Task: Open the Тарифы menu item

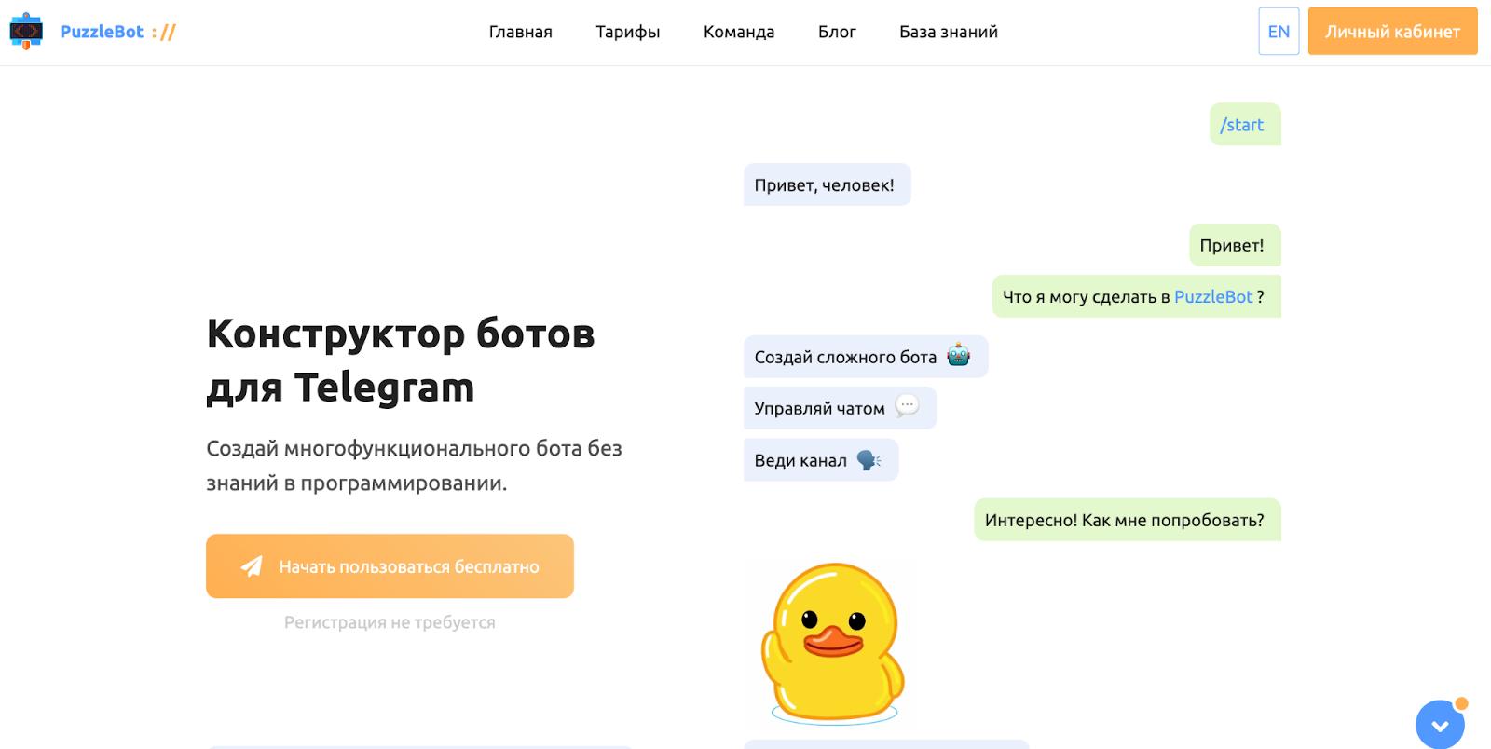Action: (x=627, y=32)
